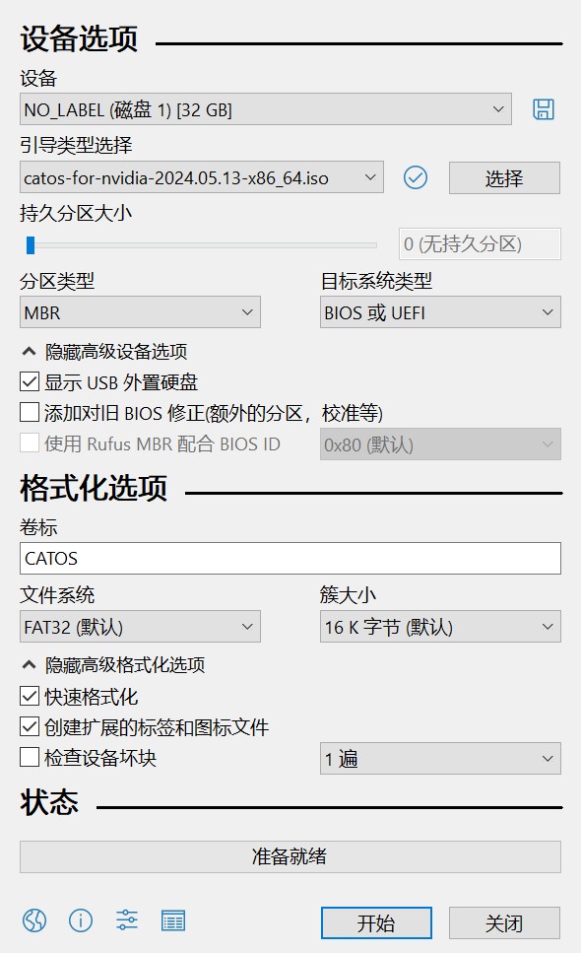The height and width of the screenshot is (953, 581).
Task: Open language selection globe icon
Action: 34,920
